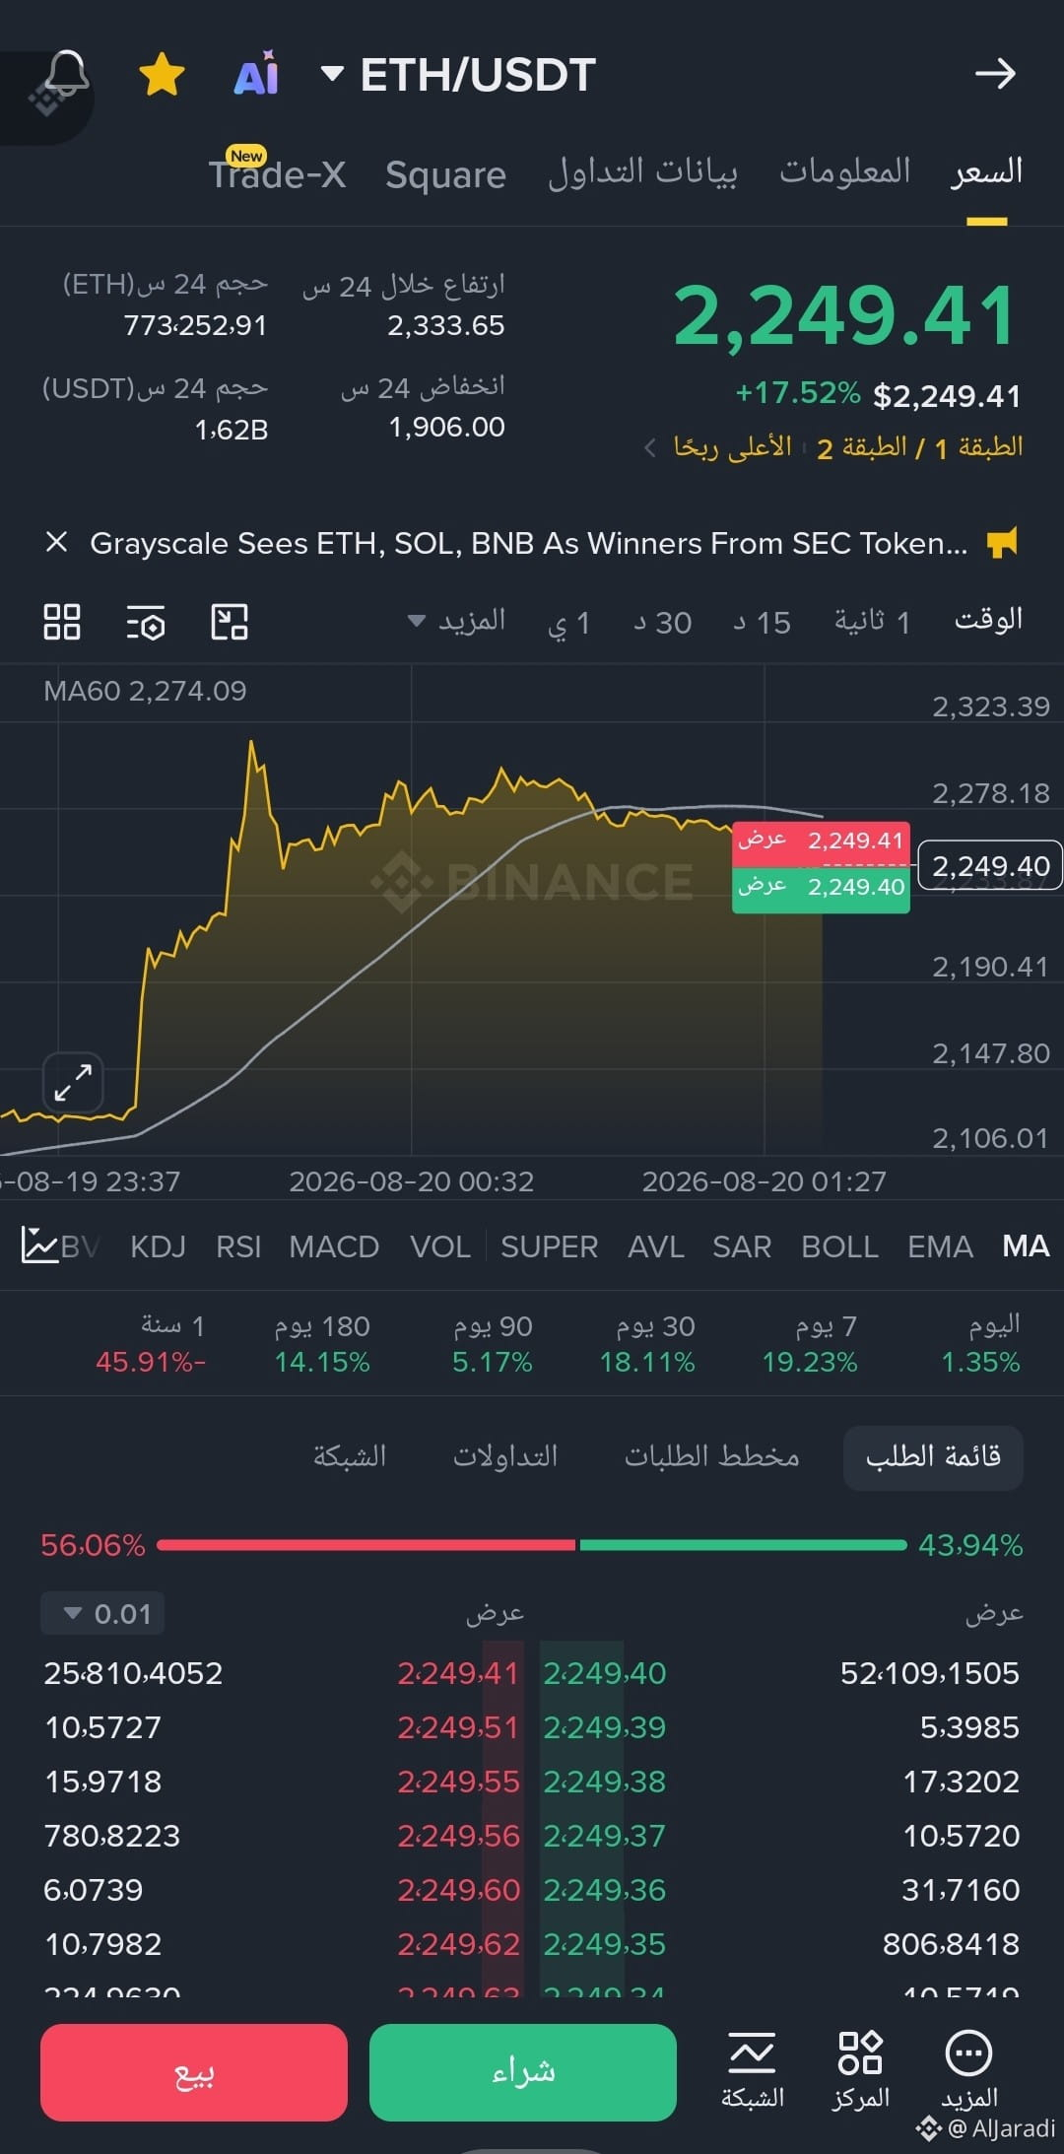Open the indicator chart icon beside BV
The width and height of the screenshot is (1064, 2154).
39,1245
